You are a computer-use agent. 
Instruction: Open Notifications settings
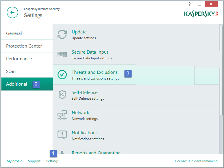point(85,133)
